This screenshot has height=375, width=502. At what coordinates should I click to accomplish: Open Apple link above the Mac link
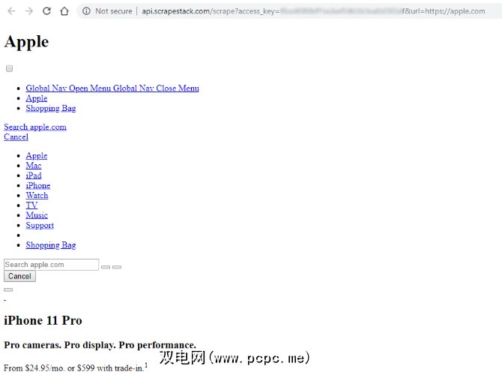pyautogui.click(x=37, y=156)
